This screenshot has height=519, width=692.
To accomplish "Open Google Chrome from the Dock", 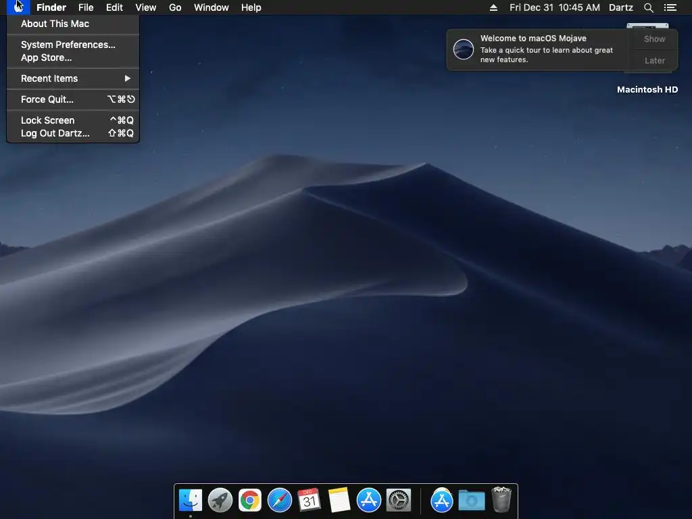I will click(x=250, y=500).
